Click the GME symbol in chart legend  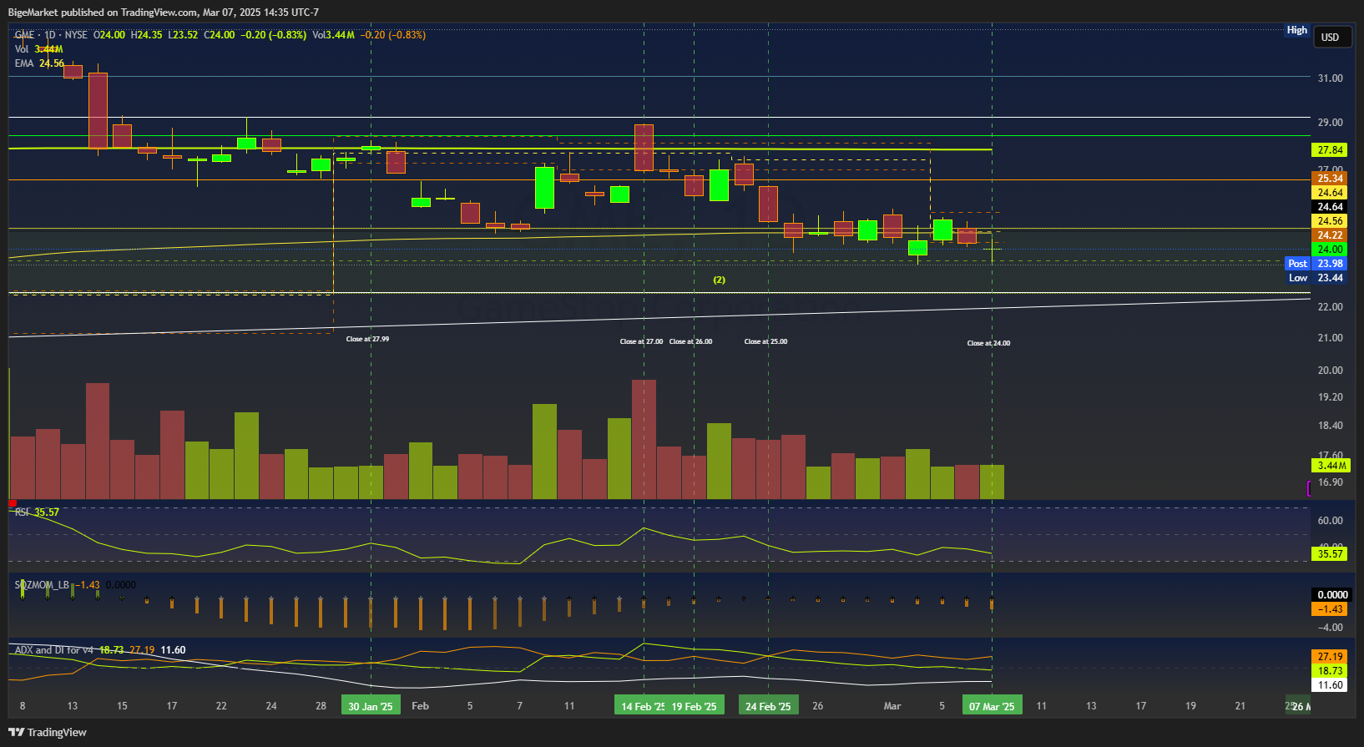click(x=24, y=35)
